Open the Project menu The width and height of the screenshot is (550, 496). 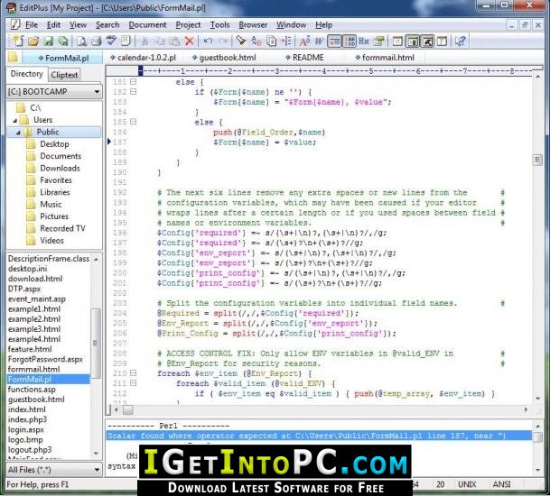coord(188,25)
